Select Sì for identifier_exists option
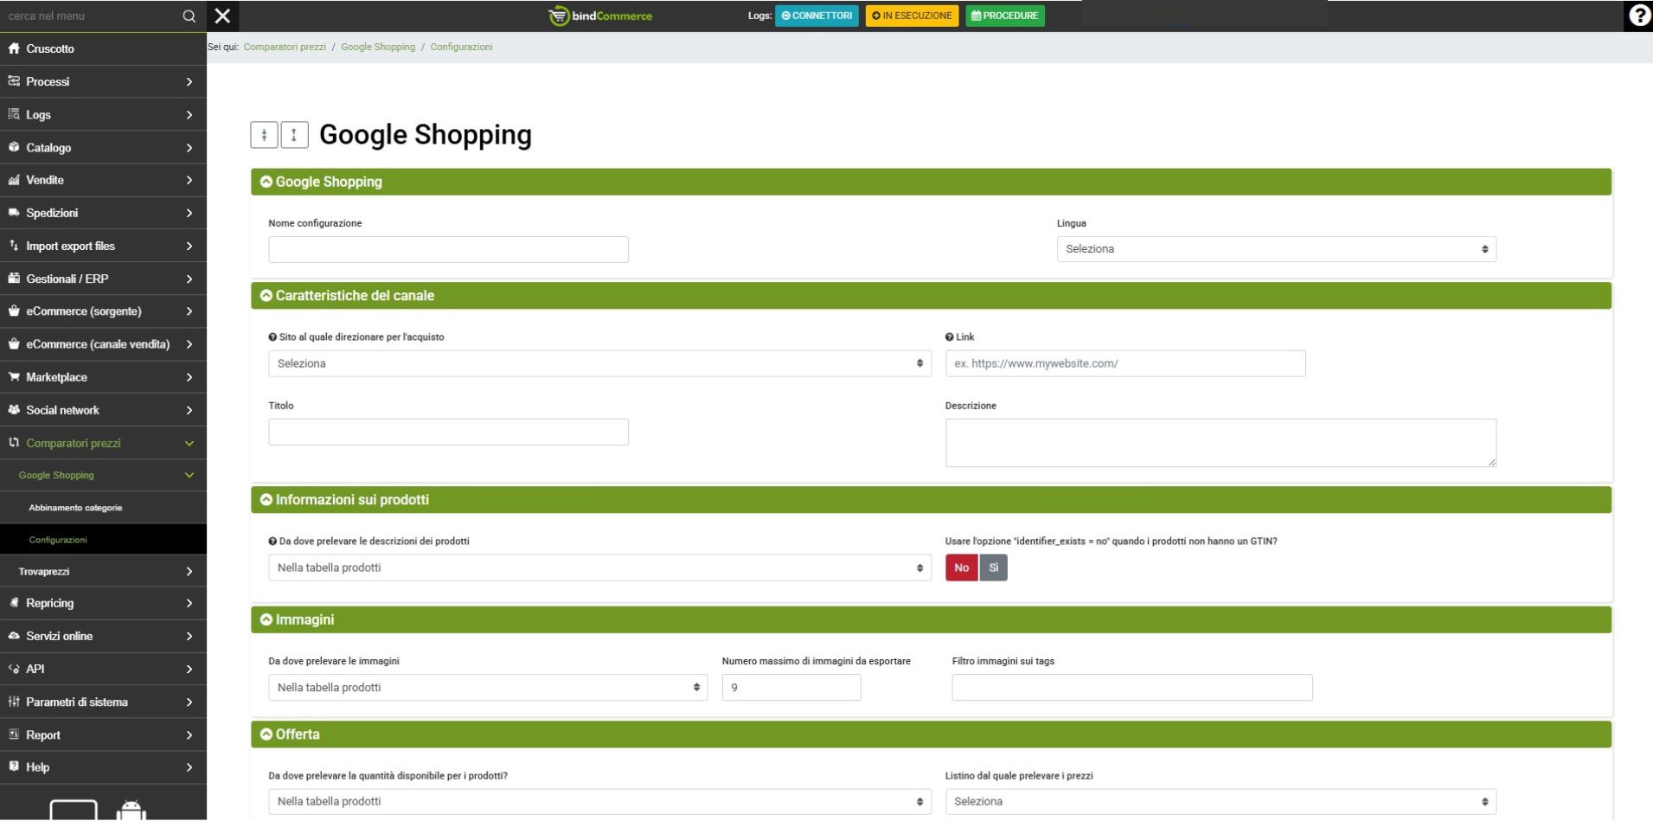The width and height of the screenshot is (1653, 821). click(993, 568)
